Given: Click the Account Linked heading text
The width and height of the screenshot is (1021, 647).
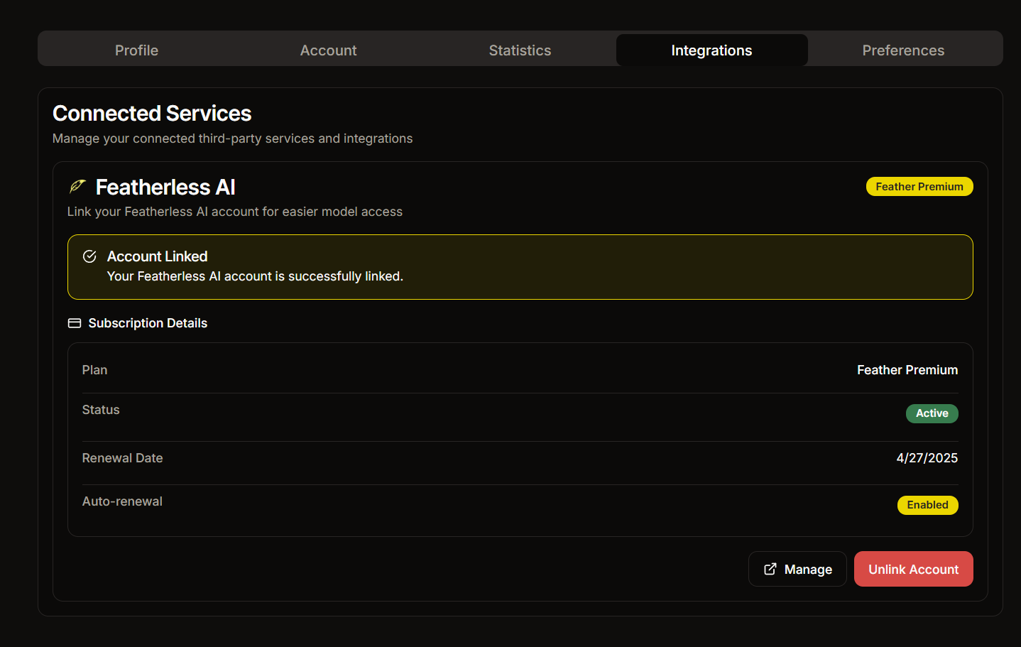Looking at the screenshot, I should 158,256.
